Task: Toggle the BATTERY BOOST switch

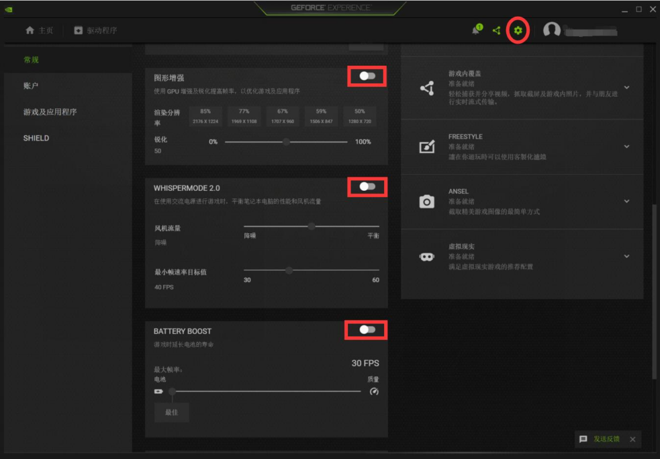Action: coord(367,329)
